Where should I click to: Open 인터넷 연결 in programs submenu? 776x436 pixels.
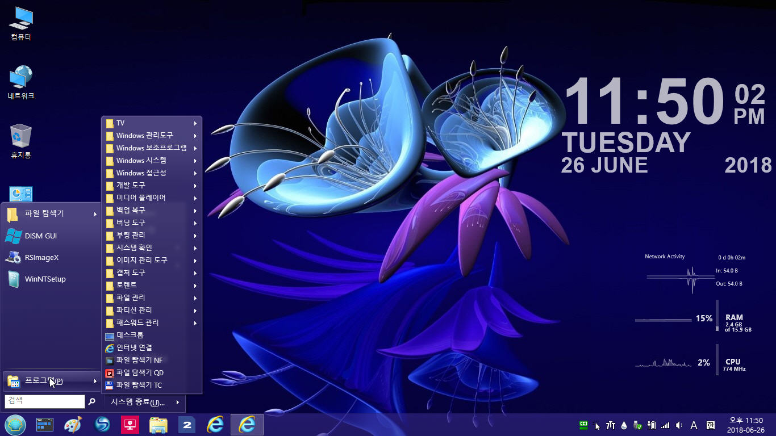click(x=151, y=348)
